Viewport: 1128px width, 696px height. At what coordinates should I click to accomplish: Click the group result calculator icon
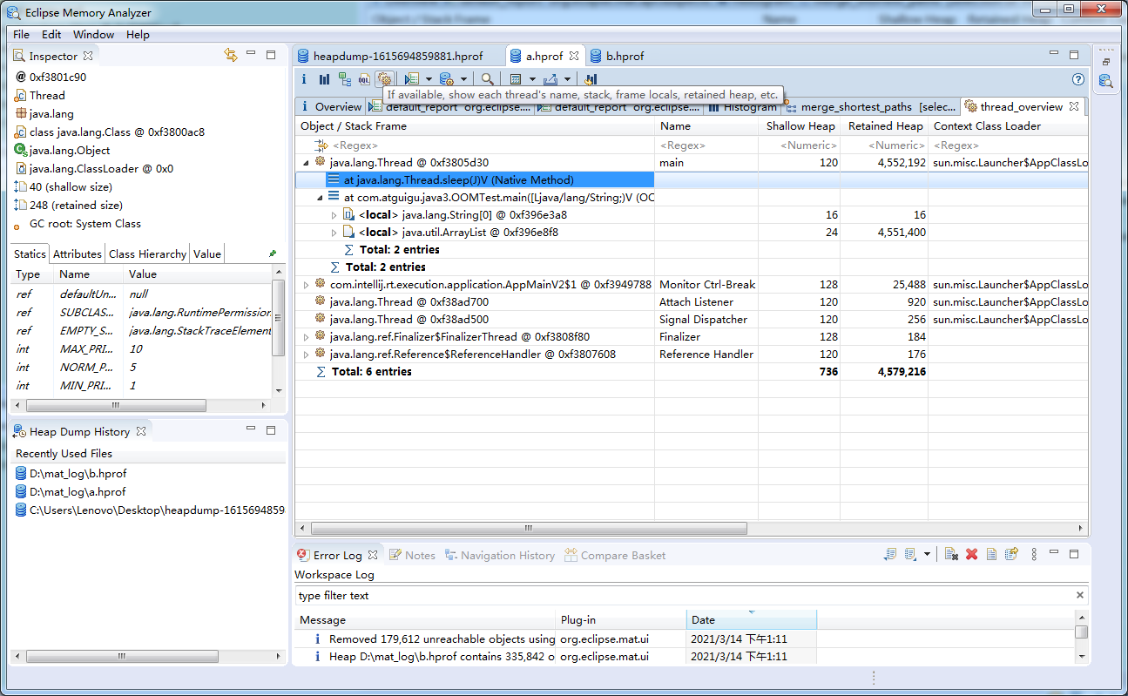(516, 79)
